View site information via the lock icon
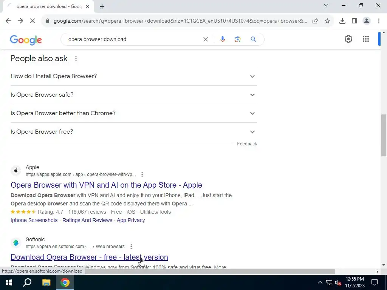 tap(48, 21)
